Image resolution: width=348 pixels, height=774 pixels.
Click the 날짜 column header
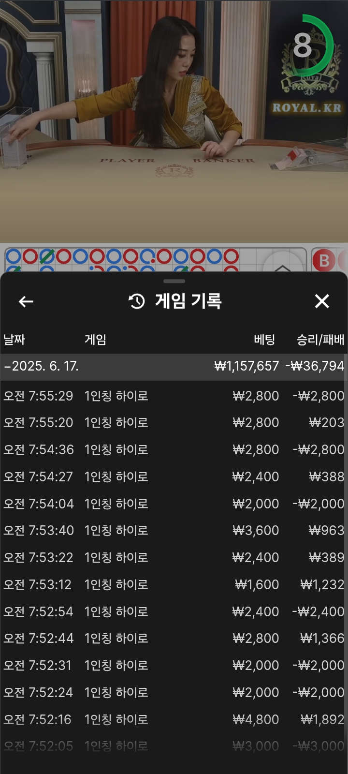(x=14, y=340)
